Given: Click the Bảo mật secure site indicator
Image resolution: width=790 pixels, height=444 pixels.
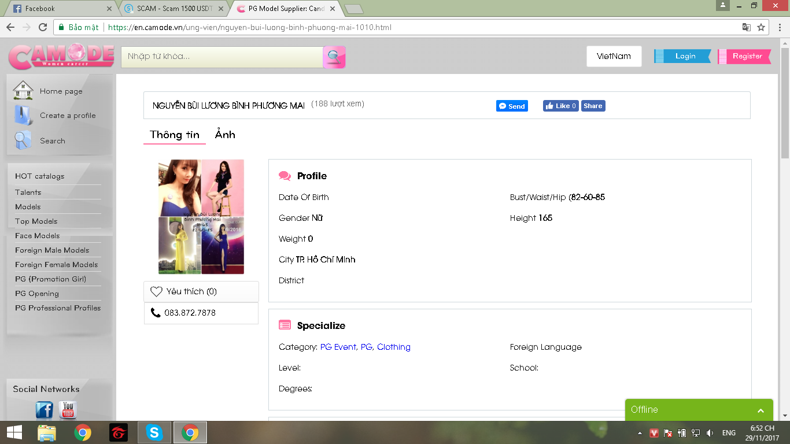Looking at the screenshot, I should pyautogui.click(x=78, y=27).
